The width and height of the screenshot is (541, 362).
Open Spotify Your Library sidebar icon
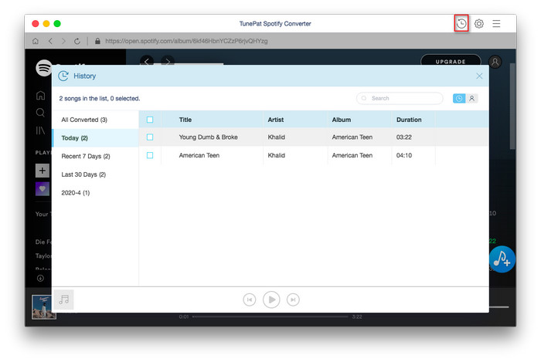[x=40, y=130]
